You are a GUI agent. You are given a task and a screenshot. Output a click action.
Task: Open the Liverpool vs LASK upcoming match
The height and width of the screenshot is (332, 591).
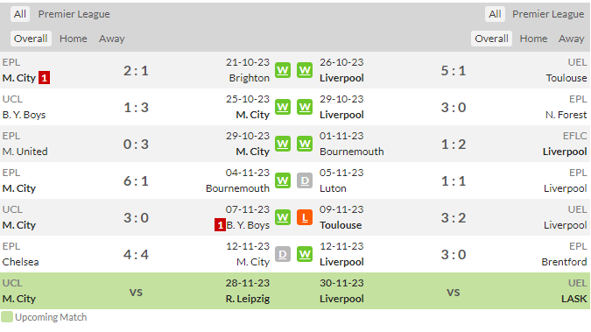click(x=454, y=291)
